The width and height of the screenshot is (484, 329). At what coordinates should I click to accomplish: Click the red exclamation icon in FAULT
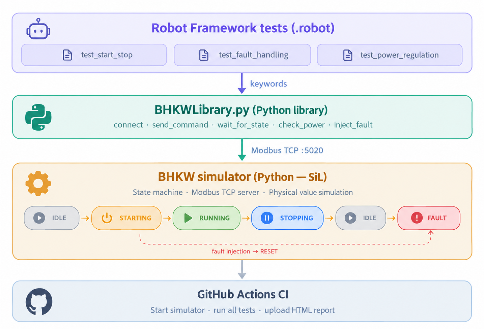pyautogui.click(x=417, y=218)
